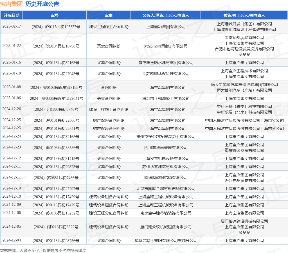The height and width of the screenshot is (253, 288).
Task: Click the 建设工程分包合同纠纷 cause cell
Action: pyautogui.click(x=109, y=213)
